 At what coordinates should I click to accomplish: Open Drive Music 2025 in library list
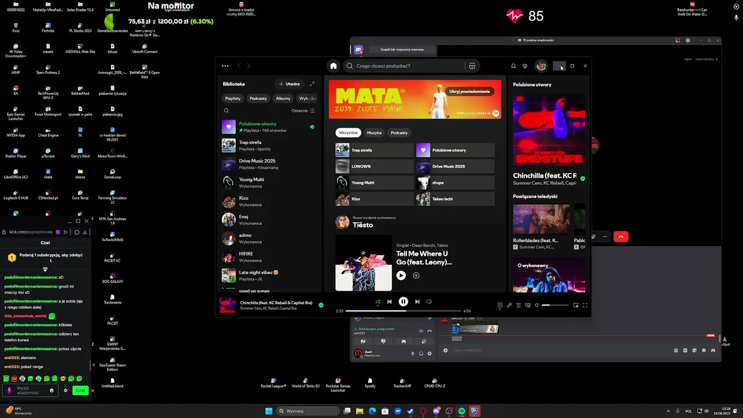pyautogui.click(x=269, y=164)
